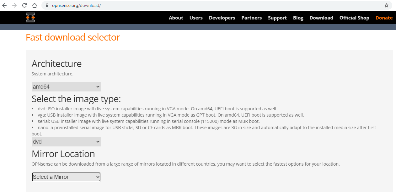The width and height of the screenshot is (396, 192).
Task: Open the Support menu item
Action: coord(277,18)
